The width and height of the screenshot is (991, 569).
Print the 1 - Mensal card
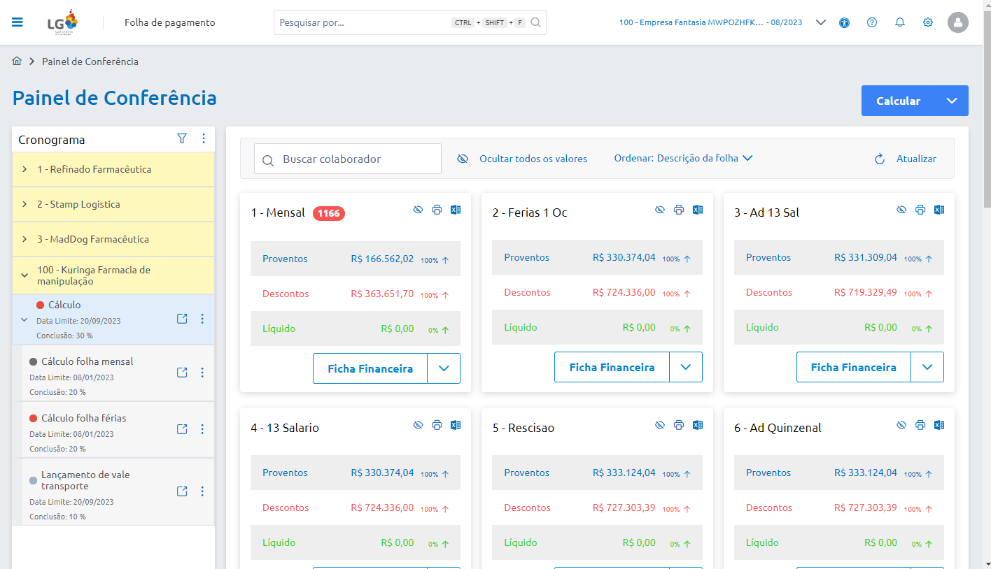pyautogui.click(x=437, y=210)
